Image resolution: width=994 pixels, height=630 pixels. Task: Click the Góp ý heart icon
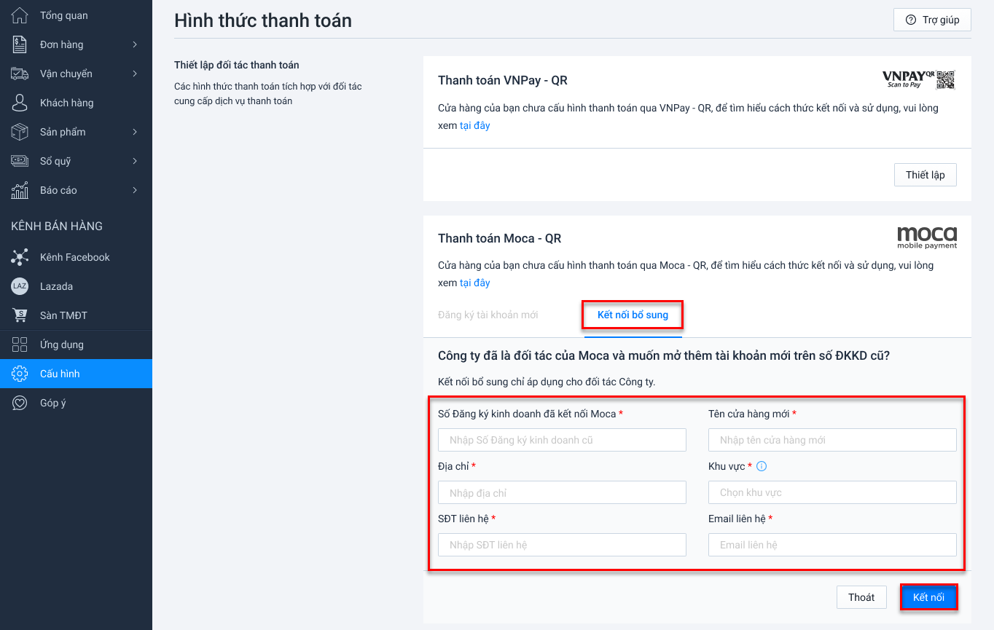pos(20,403)
